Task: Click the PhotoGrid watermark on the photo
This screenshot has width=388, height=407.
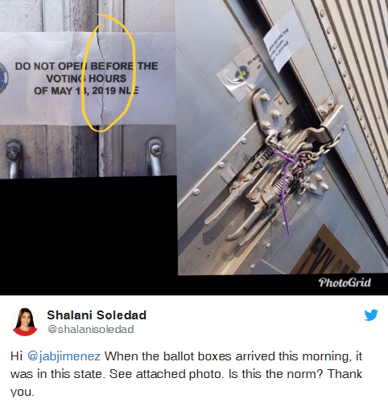Action: (345, 282)
